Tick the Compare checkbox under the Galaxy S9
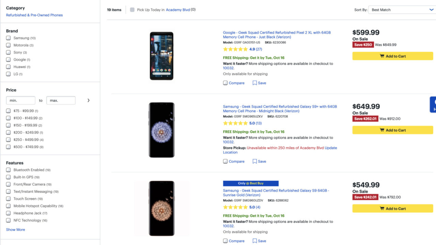Viewport: 436px width, 245px height. 225,241
